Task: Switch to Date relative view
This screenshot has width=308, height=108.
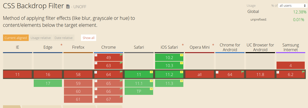Action: (x=63, y=38)
